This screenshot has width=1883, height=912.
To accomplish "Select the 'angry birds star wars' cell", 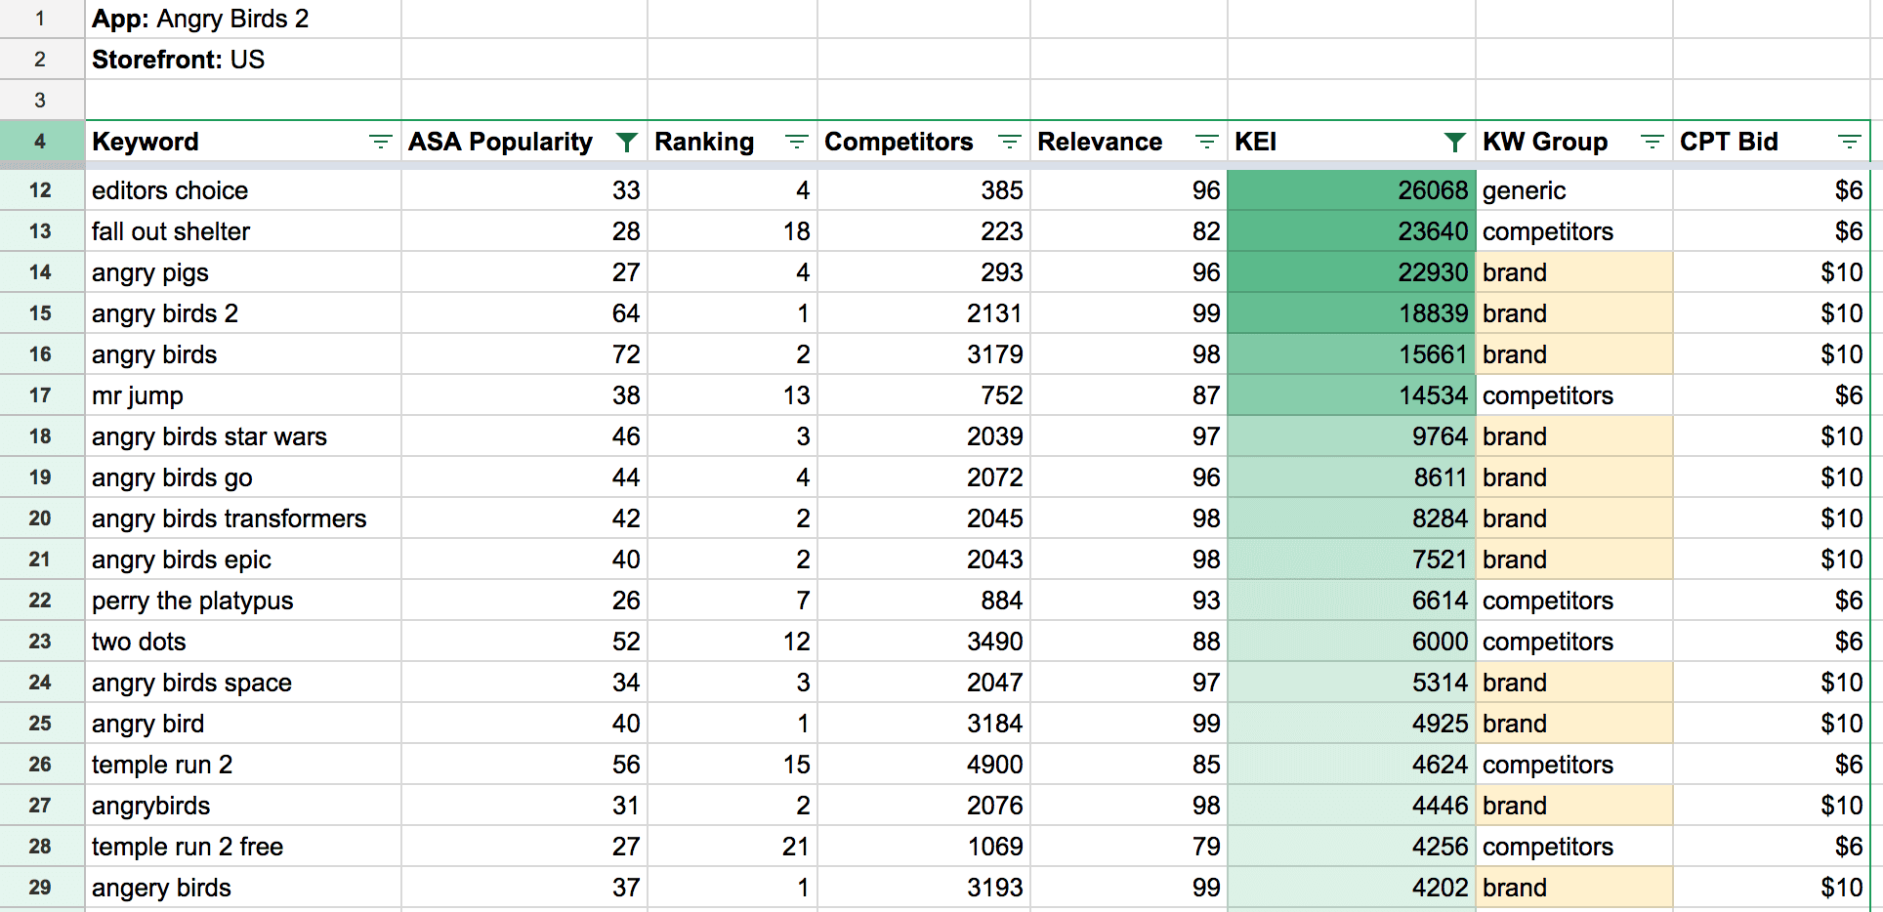I will pos(243,436).
